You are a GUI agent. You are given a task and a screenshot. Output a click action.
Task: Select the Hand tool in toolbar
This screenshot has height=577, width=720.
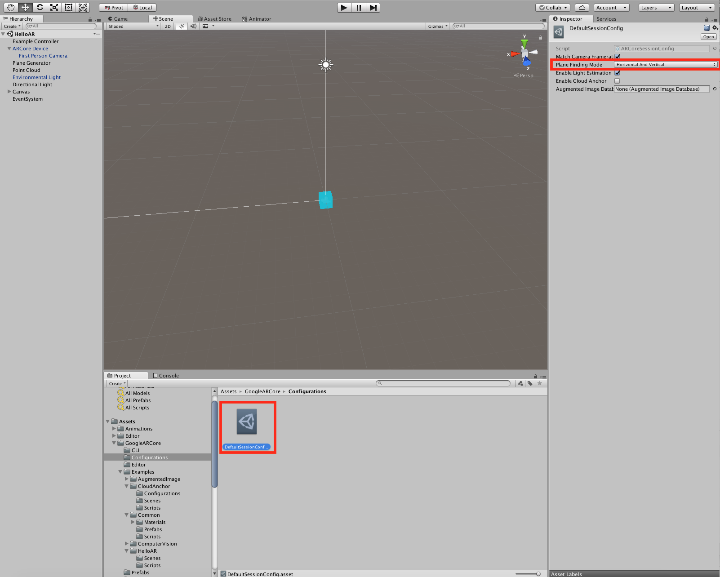[x=11, y=8]
